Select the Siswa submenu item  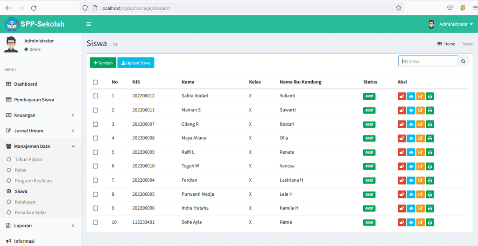coord(21,191)
